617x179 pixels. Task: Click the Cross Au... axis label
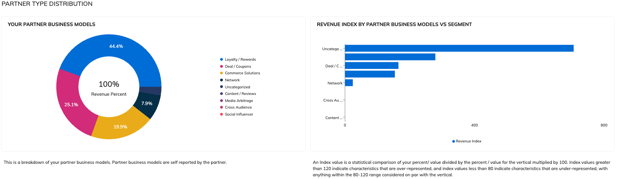point(333,100)
